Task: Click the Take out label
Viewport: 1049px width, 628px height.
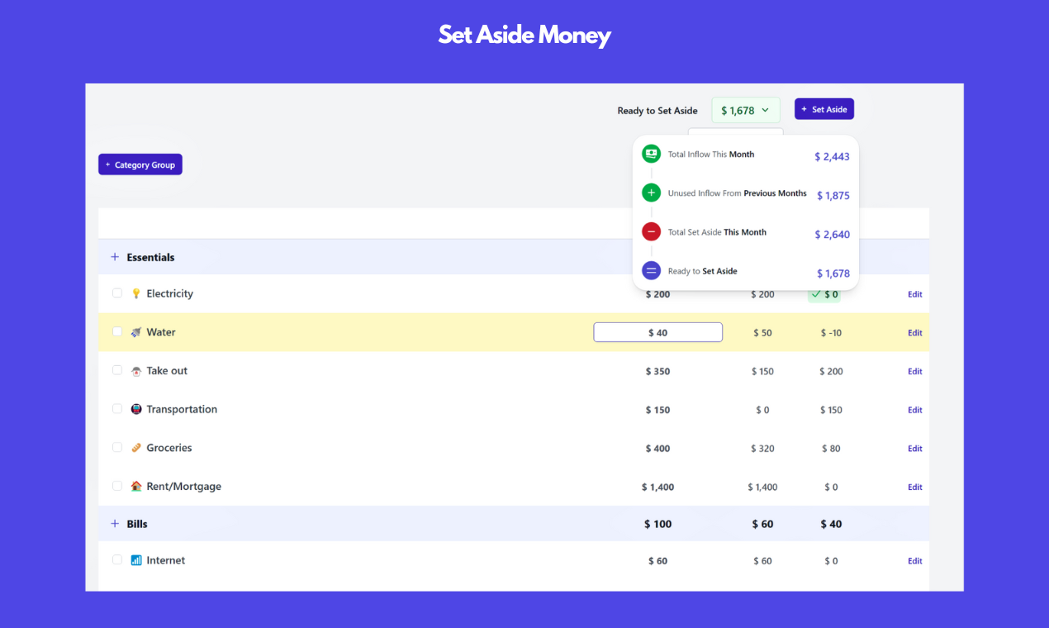Action: (x=167, y=371)
